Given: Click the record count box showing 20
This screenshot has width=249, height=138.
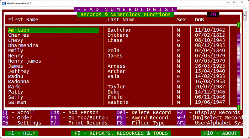Looking at the screenshot, I should [x=213, y=15].
